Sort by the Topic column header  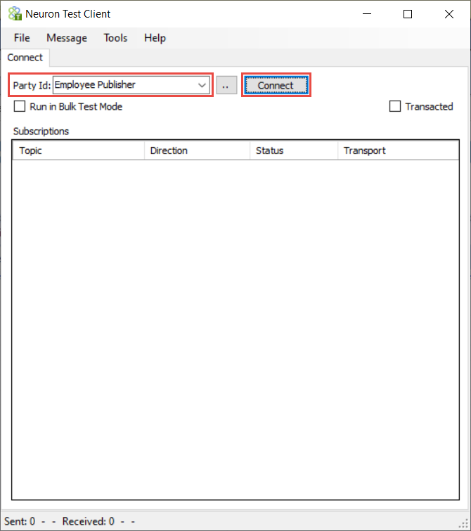tap(79, 151)
